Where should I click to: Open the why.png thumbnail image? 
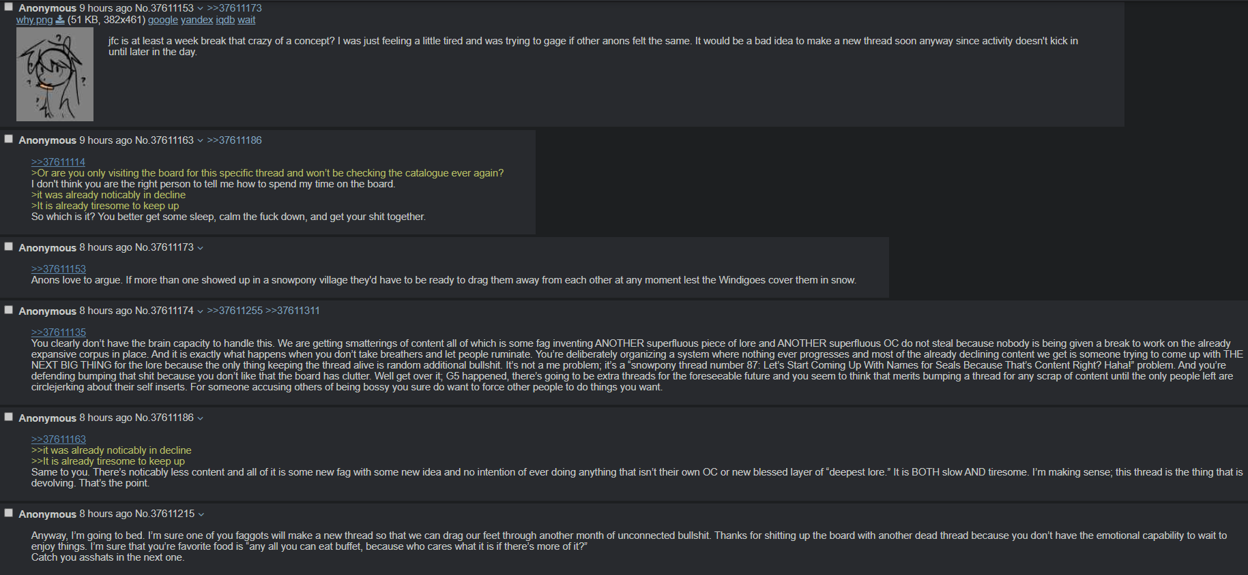pyautogui.click(x=55, y=74)
